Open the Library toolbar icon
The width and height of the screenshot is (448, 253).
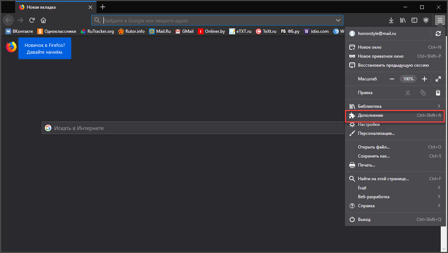click(x=403, y=20)
